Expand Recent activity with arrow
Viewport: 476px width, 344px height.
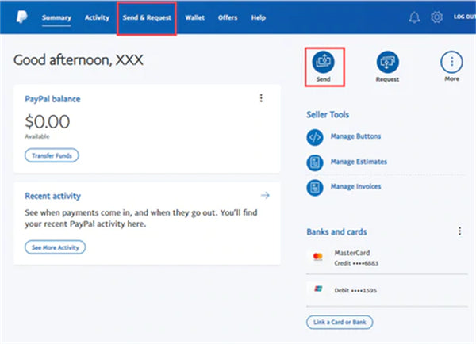tap(265, 195)
